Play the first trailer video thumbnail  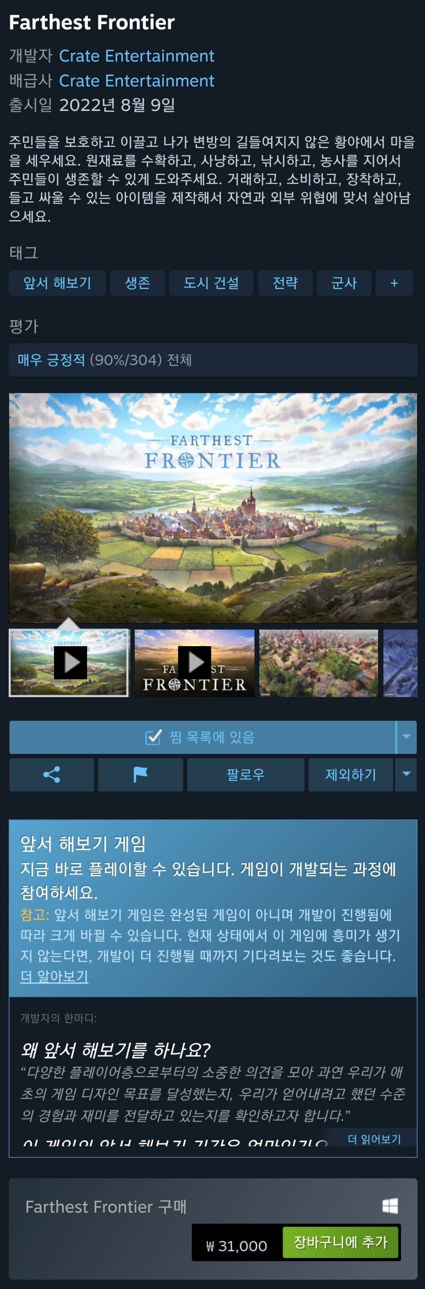click(x=70, y=663)
